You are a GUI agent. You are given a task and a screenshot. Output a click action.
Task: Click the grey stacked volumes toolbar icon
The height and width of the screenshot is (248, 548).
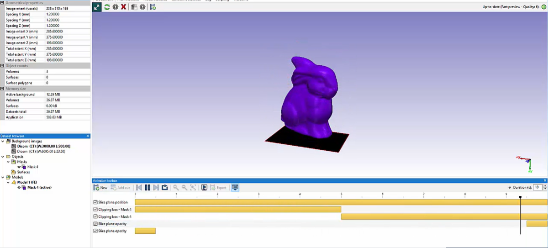135,7
